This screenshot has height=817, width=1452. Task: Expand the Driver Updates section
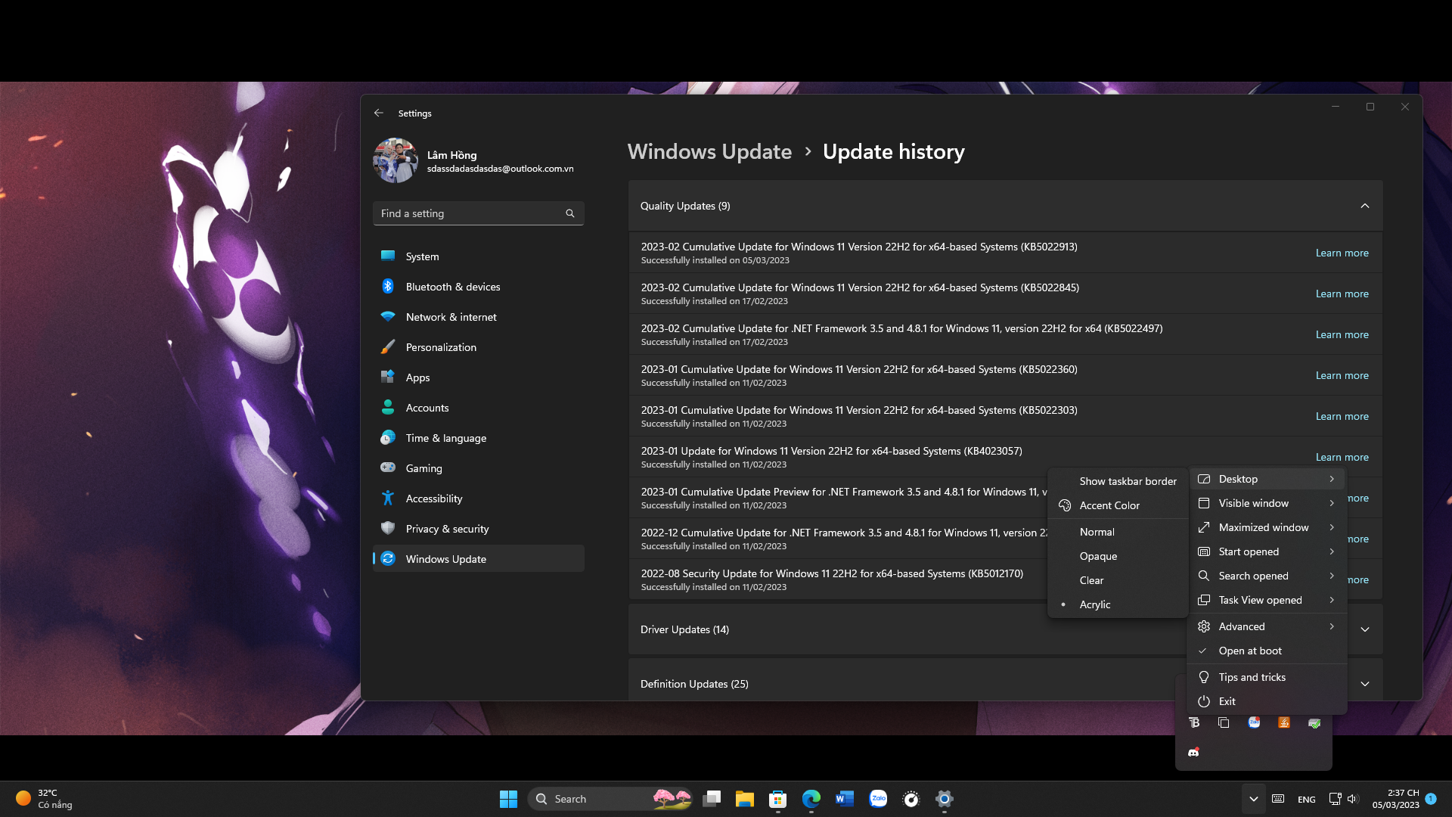1365,629
